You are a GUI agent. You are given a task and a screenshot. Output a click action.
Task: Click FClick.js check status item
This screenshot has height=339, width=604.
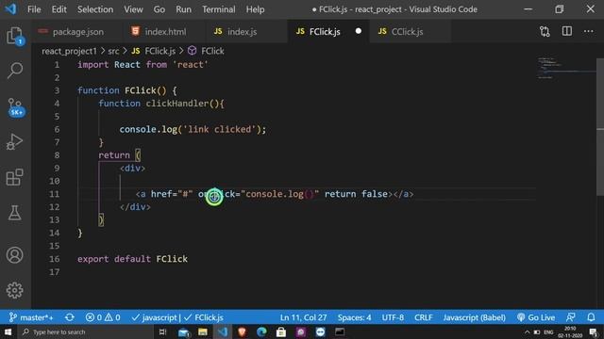[x=204, y=317]
